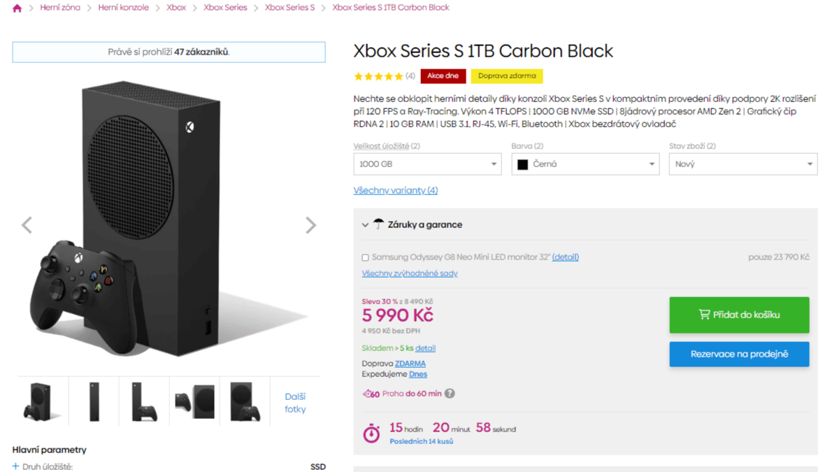This screenshot has height=472, width=823.
Task: Add the console with Přidat do košíku
Action: point(739,315)
